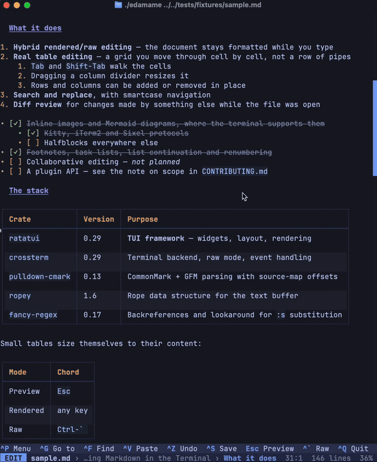Open the CONTRIBUTING.md link
Viewport: 377px width, 462px height.
click(235, 171)
